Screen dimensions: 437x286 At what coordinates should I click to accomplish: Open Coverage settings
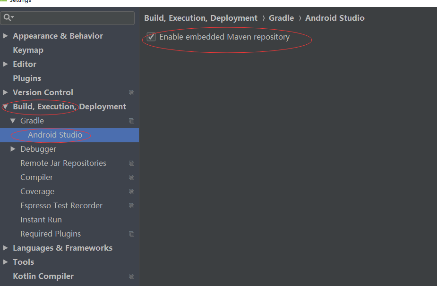pyautogui.click(x=37, y=191)
